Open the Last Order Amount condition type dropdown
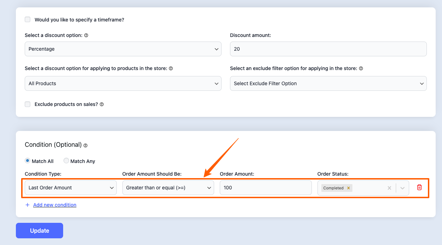This screenshot has width=442, height=245. tap(71, 188)
